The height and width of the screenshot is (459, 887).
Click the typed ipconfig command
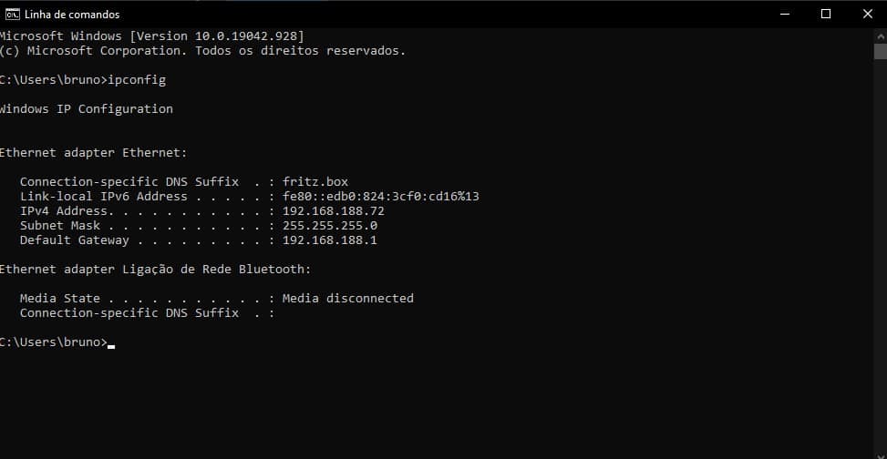point(137,79)
